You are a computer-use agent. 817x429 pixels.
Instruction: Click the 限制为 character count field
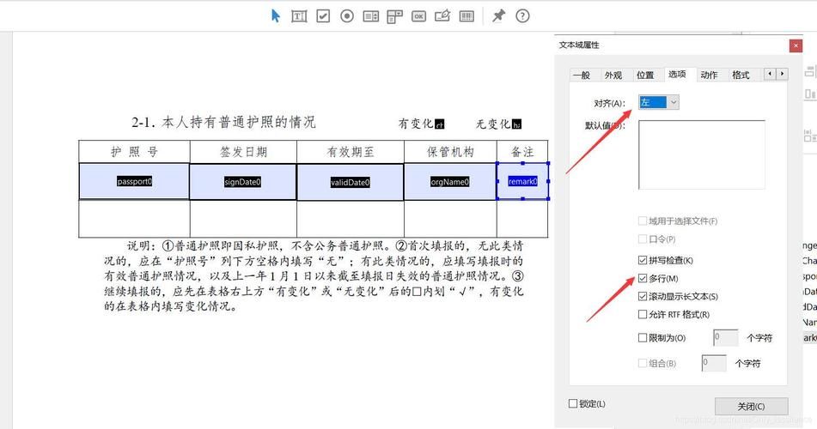click(x=726, y=338)
